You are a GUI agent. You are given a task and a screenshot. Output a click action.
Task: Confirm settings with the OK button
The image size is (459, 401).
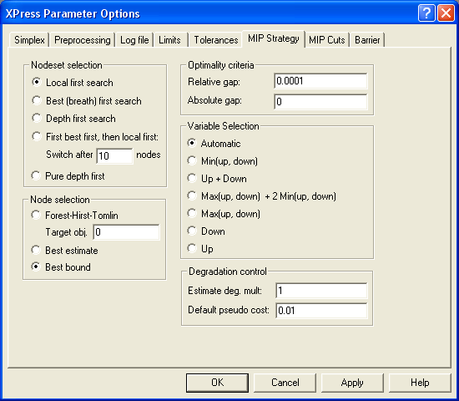click(x=217, y=383)
